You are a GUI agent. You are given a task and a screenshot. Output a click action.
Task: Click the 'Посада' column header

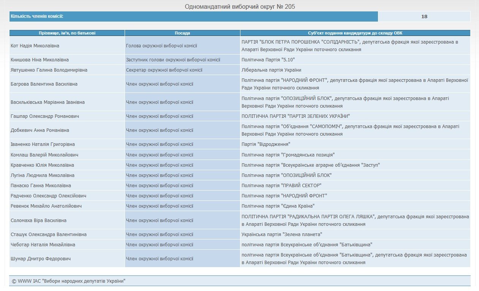(182, 33)
